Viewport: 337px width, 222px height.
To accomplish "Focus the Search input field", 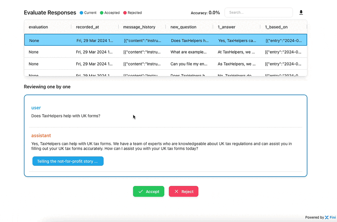I will 258,12.
